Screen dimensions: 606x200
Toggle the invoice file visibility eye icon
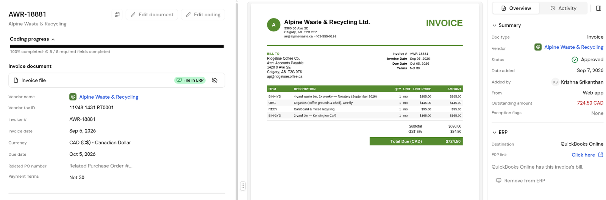(214, 80)
